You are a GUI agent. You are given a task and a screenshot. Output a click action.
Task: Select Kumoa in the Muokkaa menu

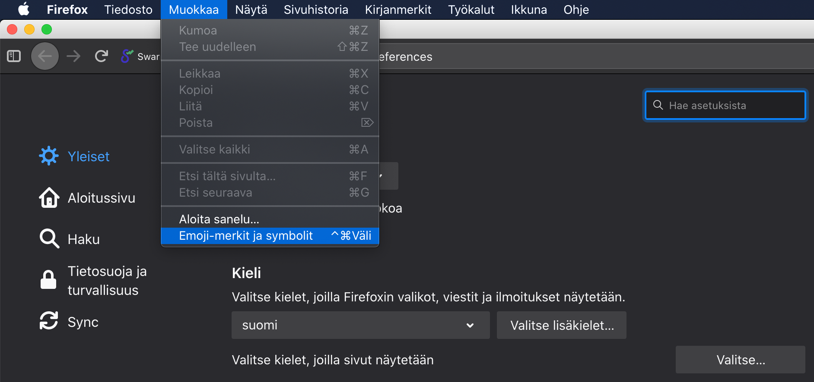[x=270, y=30]
